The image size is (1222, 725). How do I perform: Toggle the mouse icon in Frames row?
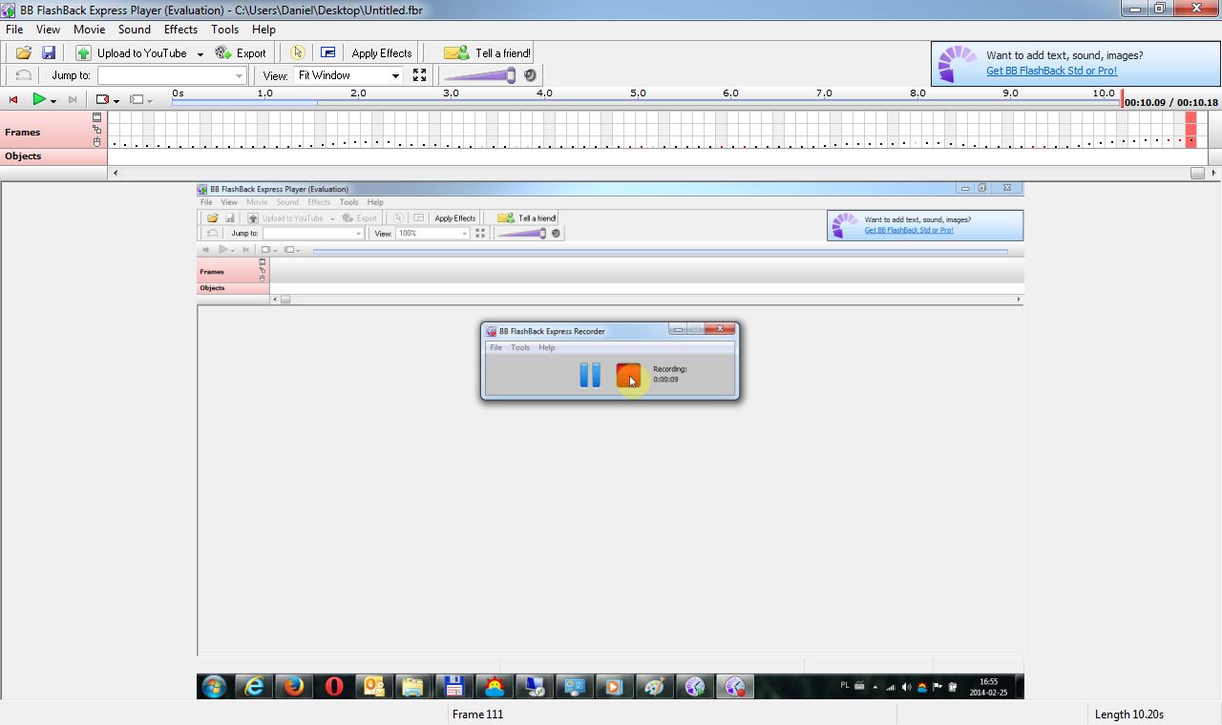coord(97,141)
